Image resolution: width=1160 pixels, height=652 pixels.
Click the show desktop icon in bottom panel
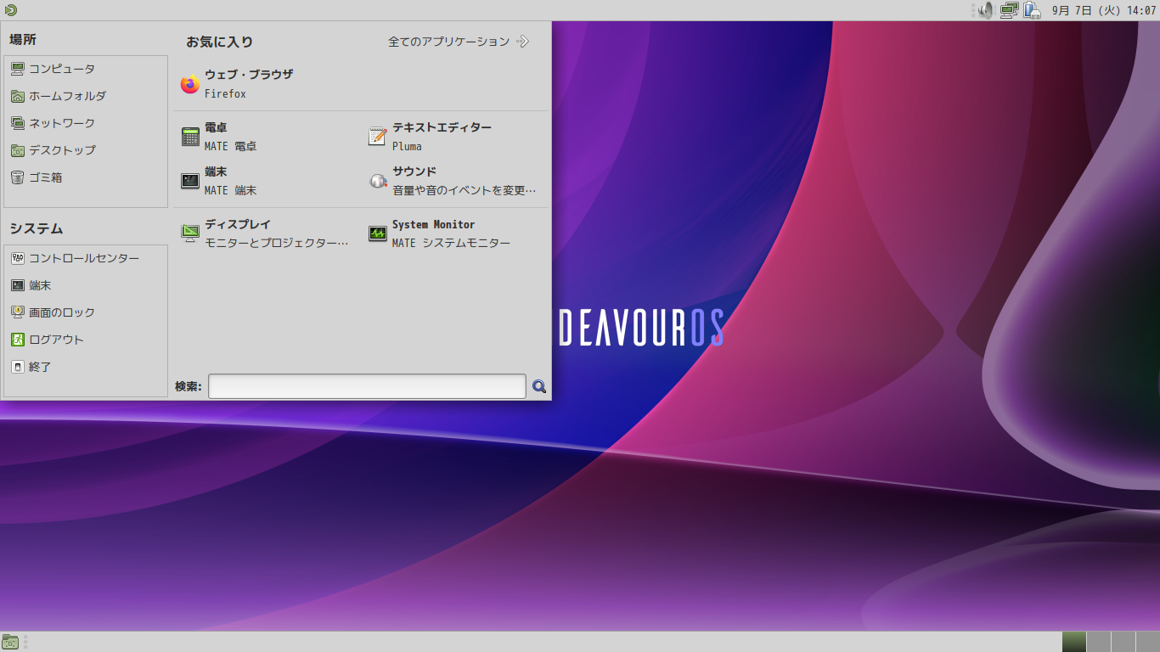pyautogui.click(x=10, y=642)
